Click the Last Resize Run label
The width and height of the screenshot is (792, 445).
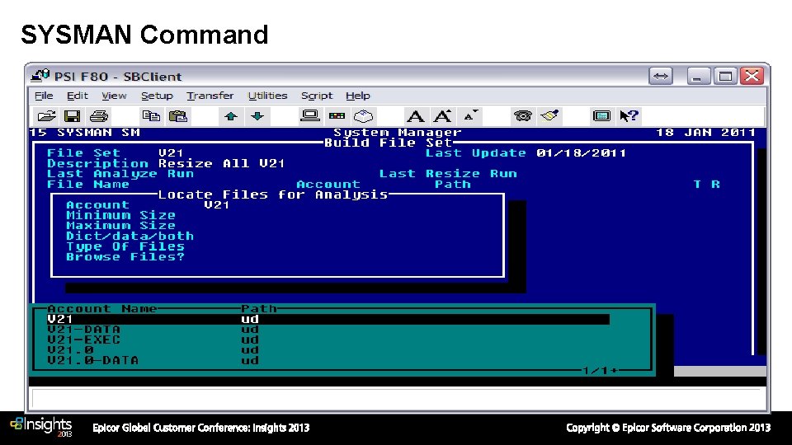[448, 174]
